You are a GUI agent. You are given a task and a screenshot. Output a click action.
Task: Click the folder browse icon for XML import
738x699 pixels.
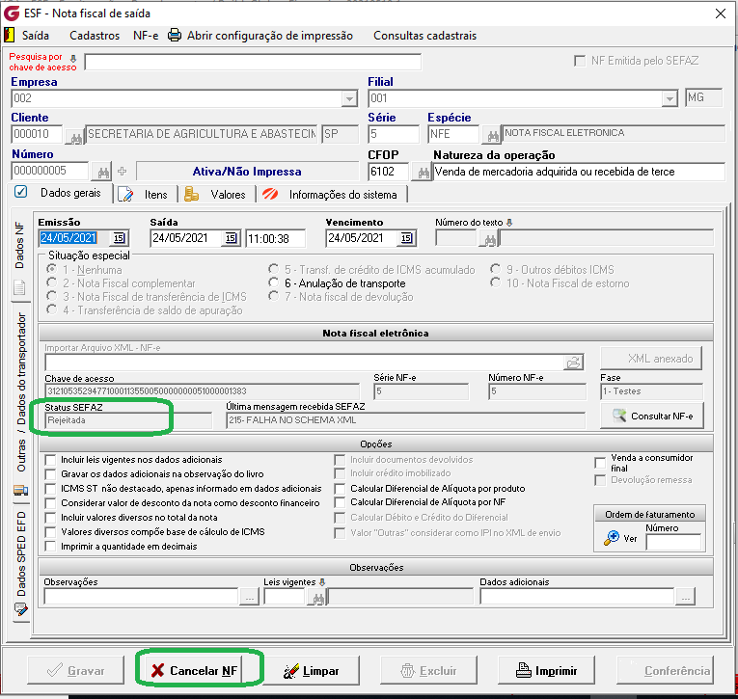click(x=574, y=363)
